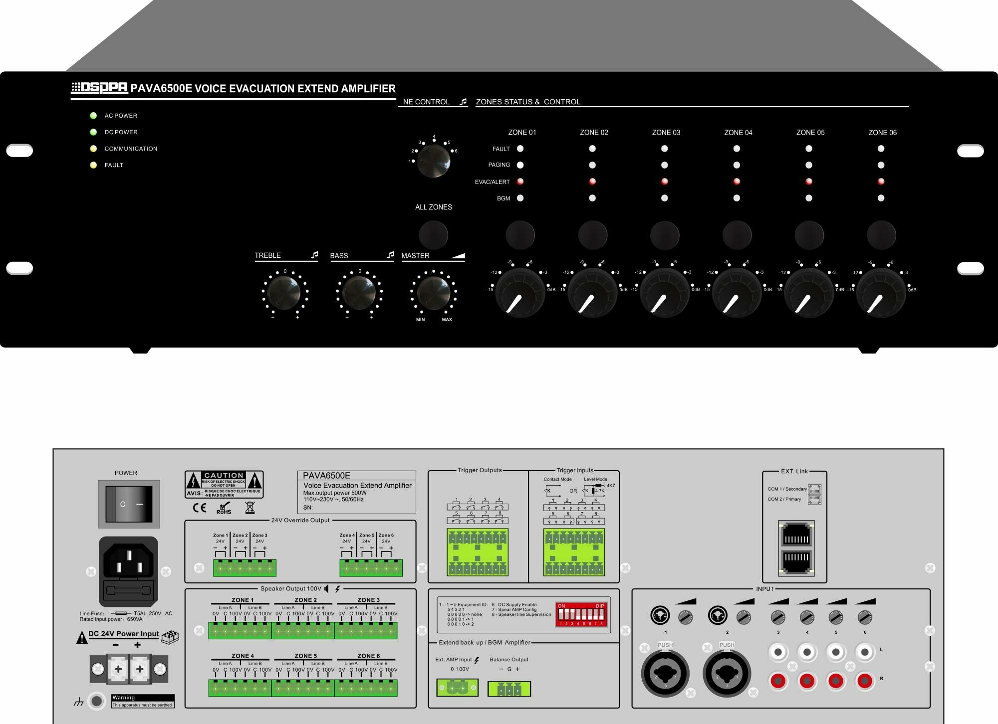Click the DSPPA brand logo

tap(99, 88)
